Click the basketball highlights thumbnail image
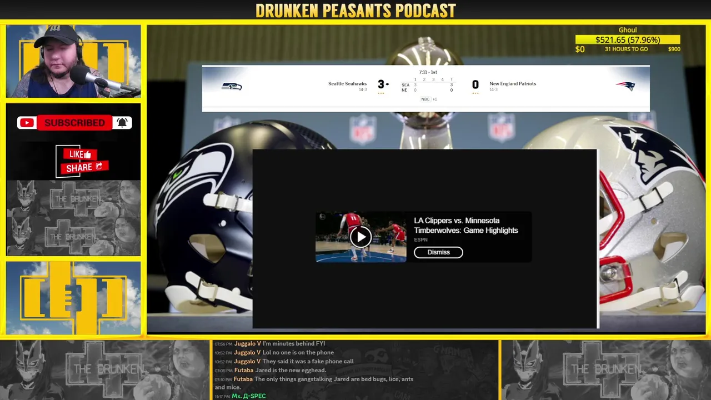This screenshot has width=711, height=400. pyautogui.click(x=360, y=237)
